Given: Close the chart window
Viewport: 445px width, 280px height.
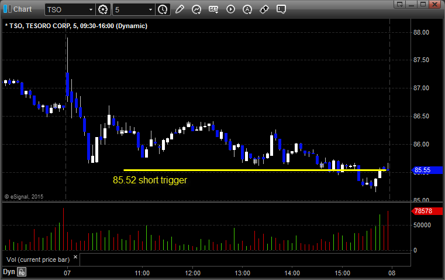Looking at the screenshot, I should click(x=434, y=4).
